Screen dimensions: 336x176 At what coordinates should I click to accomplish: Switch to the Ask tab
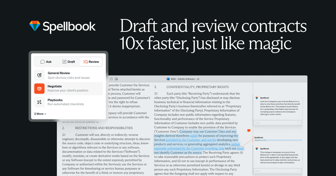46,62
